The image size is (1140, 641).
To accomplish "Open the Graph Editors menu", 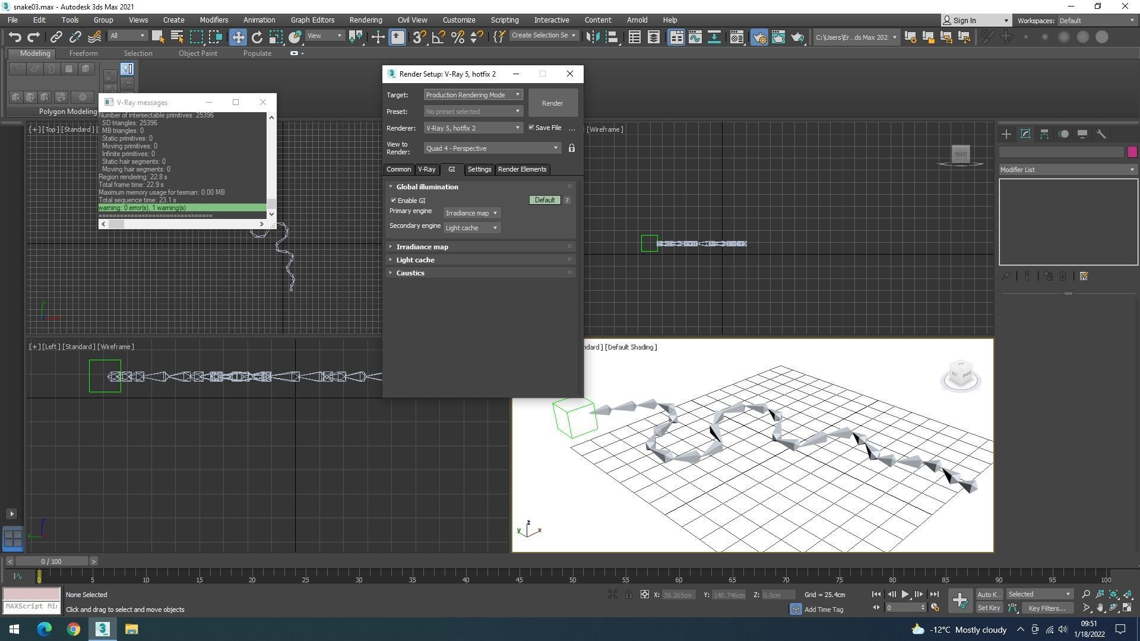I will 312,20.
